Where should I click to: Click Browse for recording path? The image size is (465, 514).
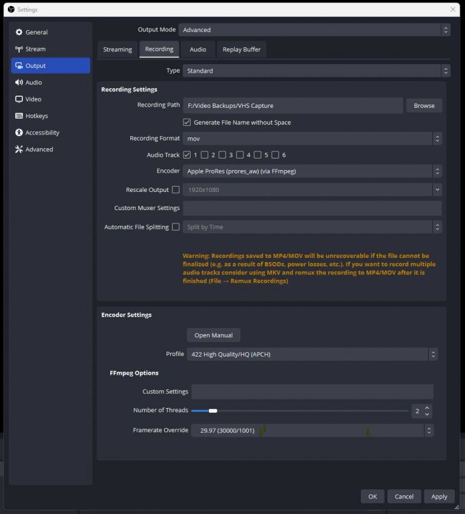coord(424,105)
